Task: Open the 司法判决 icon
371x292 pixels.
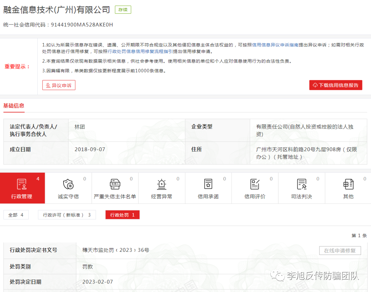Action: (302, 184)
